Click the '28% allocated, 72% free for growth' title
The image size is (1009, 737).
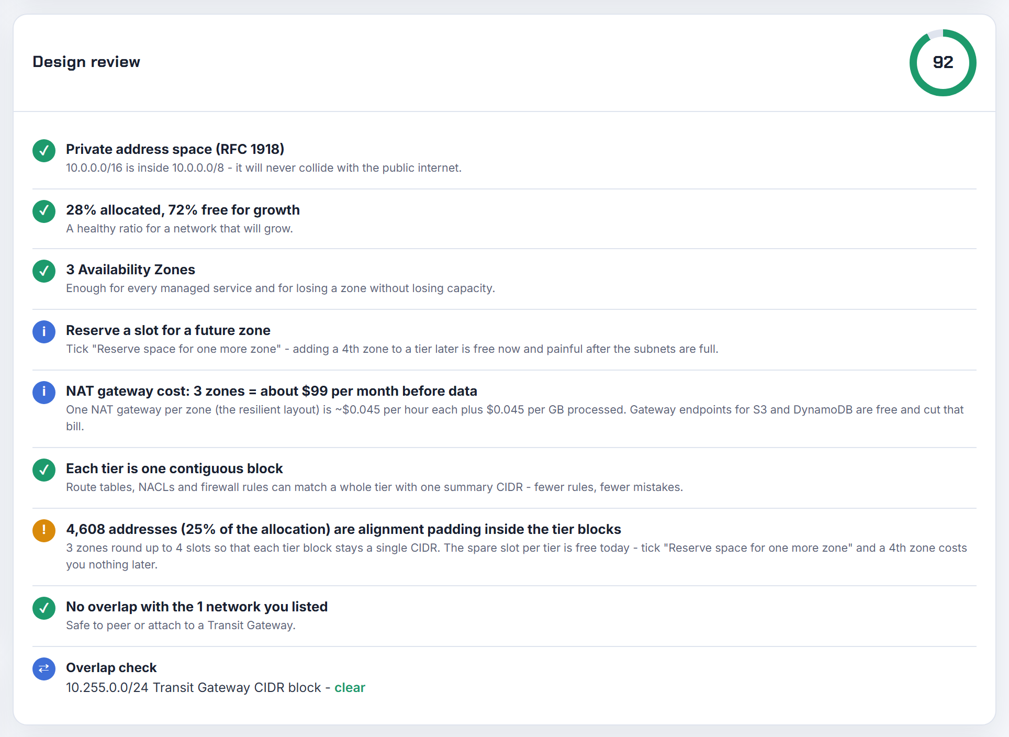click(x=183, y=210)
